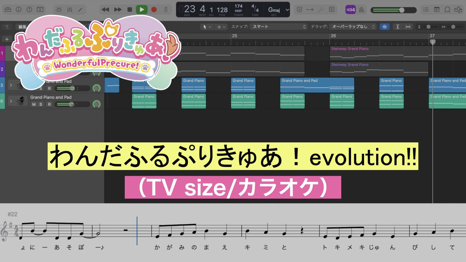The image size is (466, 262).
Task: Open the media Browsers icon
Action: click(x=458, y=10)
